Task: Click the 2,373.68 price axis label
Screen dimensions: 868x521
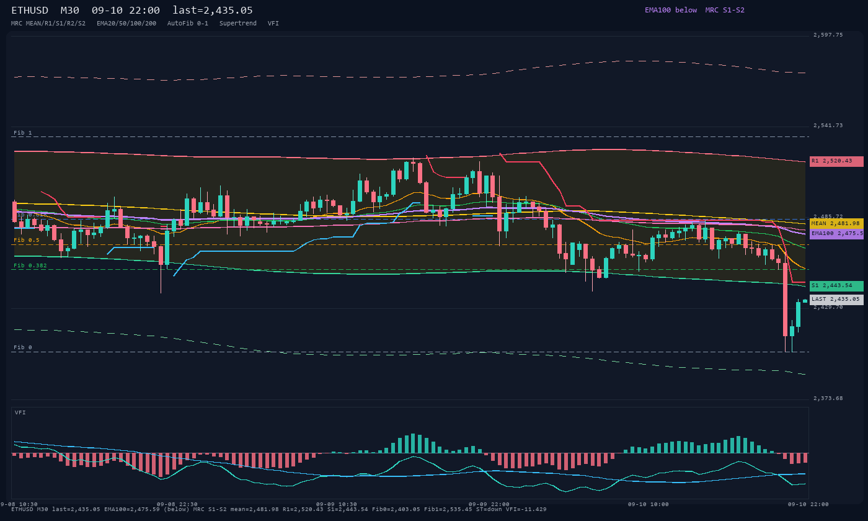Action: click(828, 398)
